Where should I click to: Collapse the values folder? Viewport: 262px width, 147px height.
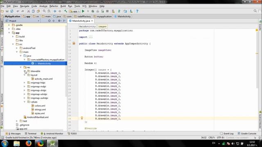pos(25,102)
